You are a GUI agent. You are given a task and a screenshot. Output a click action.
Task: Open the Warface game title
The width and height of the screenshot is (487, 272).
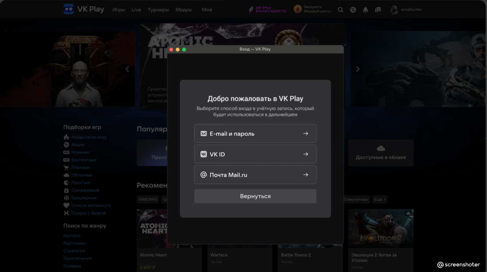tap(219, 255)
